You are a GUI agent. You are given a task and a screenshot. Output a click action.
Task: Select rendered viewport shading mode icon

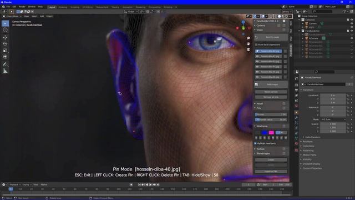(x=286, y=16)
